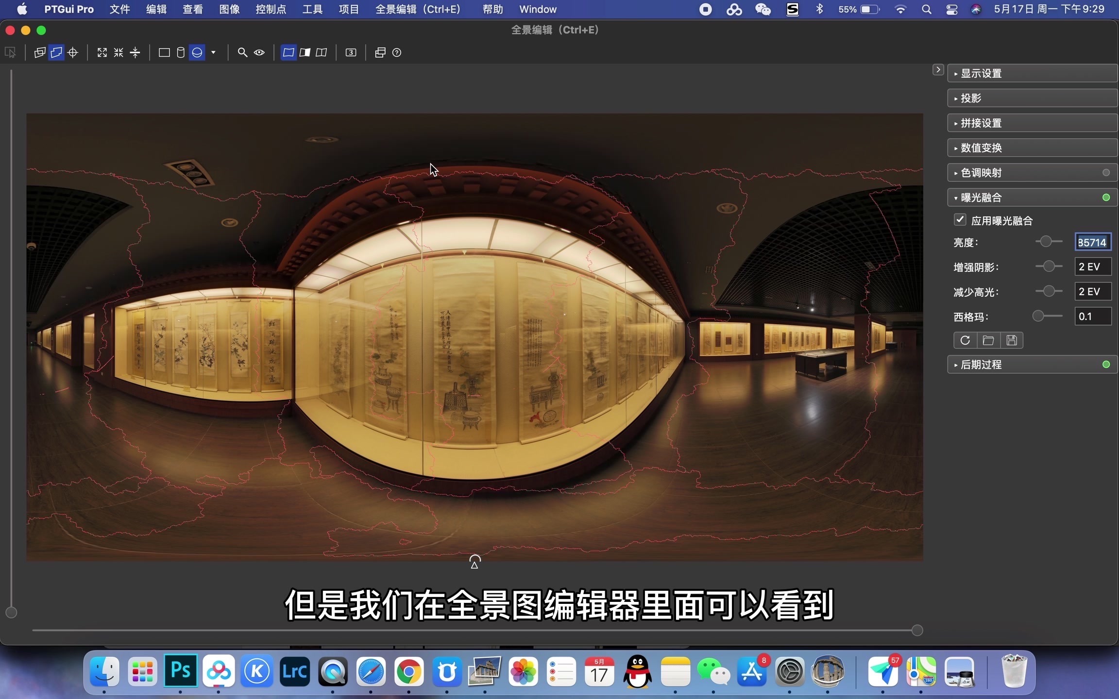Open the 项目 menu

click(x=349, y=9)
